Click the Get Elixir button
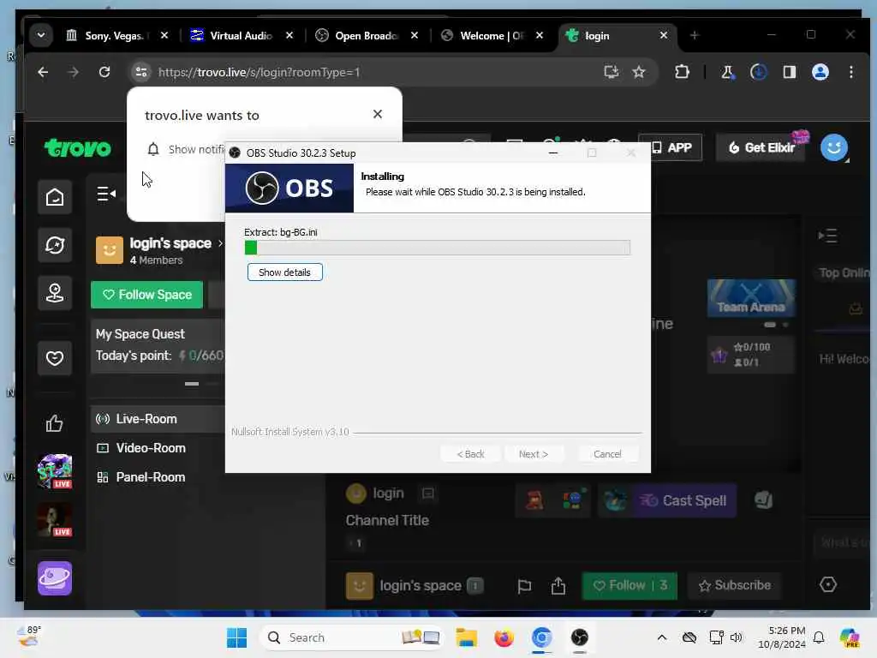The height and width of the screenshot is (658, 877). click(x=761, y=147)
